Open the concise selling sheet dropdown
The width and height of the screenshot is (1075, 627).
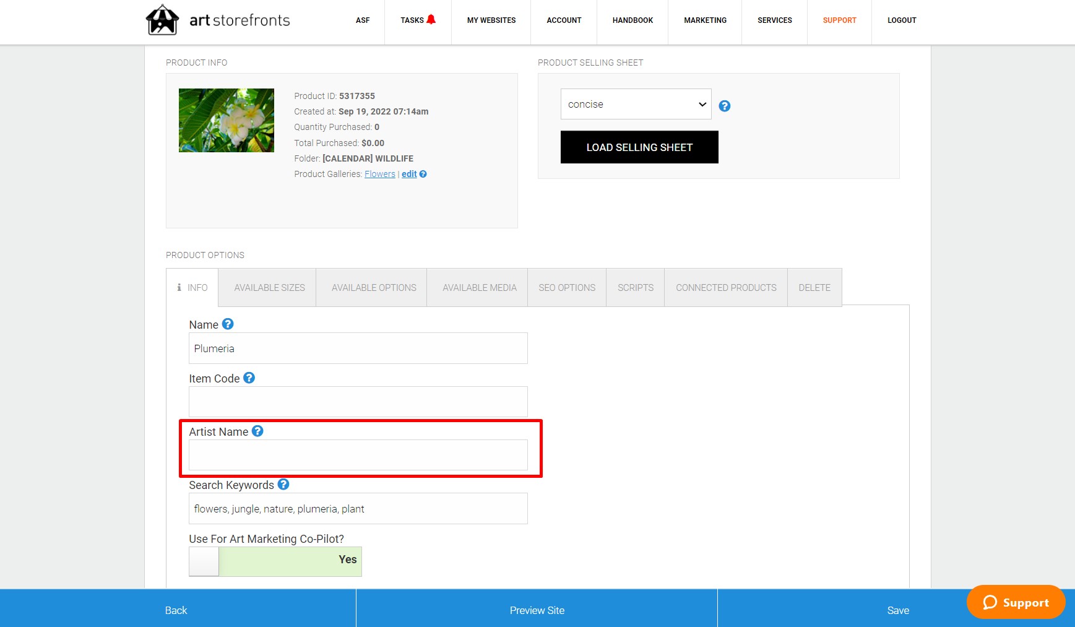(635, 104)
